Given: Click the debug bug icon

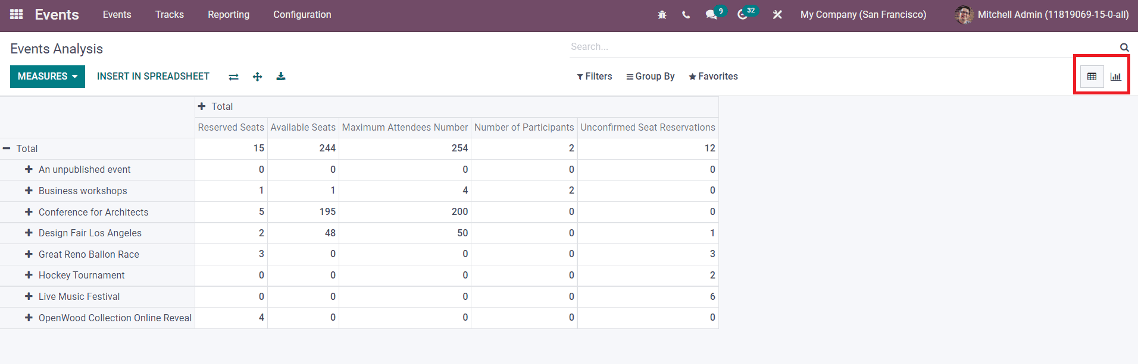Looking at the screenshot, I should 662,15.
